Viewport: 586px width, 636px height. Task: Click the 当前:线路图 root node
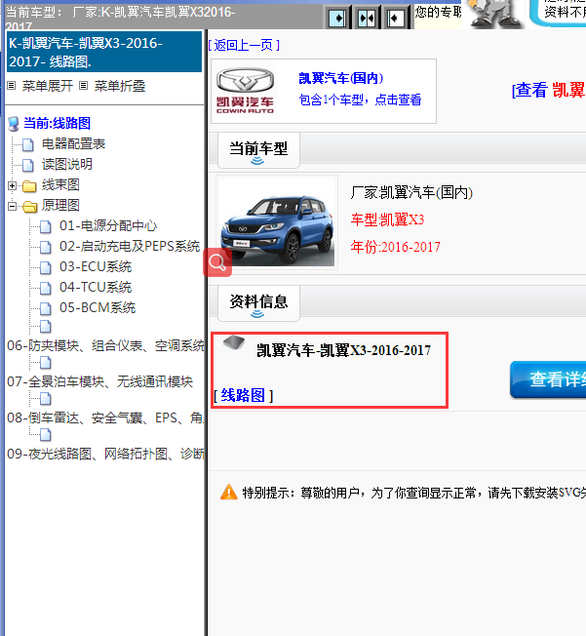pos(57,123)
